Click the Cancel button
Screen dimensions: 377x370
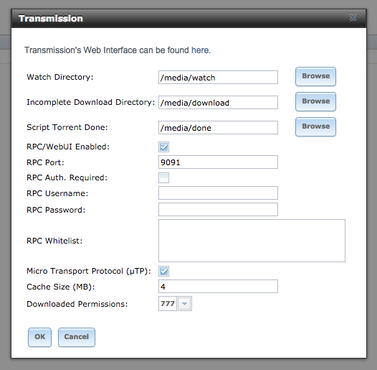click(77, 337)
